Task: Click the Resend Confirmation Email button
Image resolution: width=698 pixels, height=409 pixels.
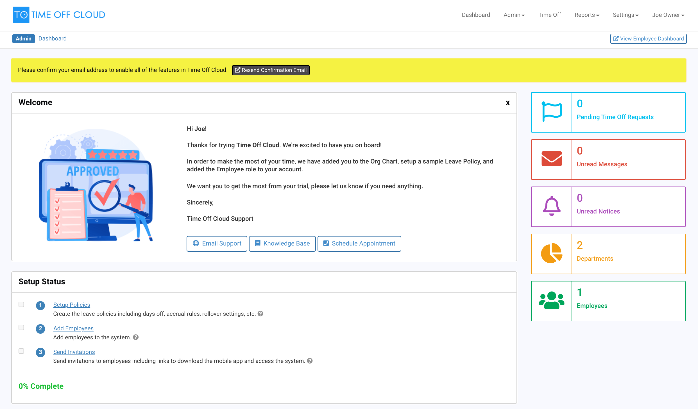Action: pyautogui.click(x=271, y=70)
